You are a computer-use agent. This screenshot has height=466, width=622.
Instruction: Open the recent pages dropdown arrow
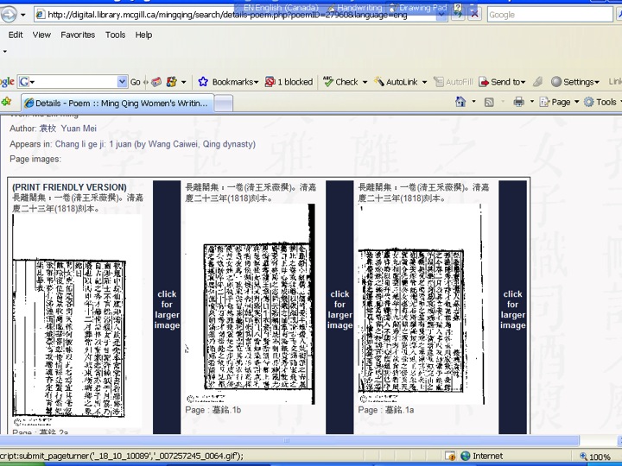[23, 15]
